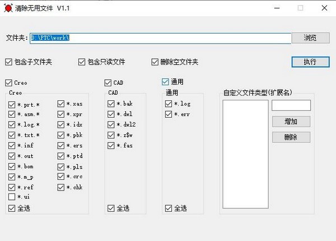Uncheck the top-level CAD group checkbox
This screenshot has width=336, height=241.
point(108,83)
